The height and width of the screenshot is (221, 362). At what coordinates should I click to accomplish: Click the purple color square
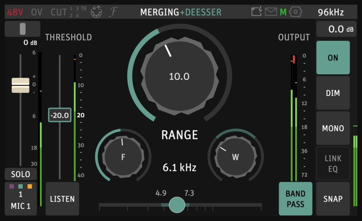coord(12,186)
